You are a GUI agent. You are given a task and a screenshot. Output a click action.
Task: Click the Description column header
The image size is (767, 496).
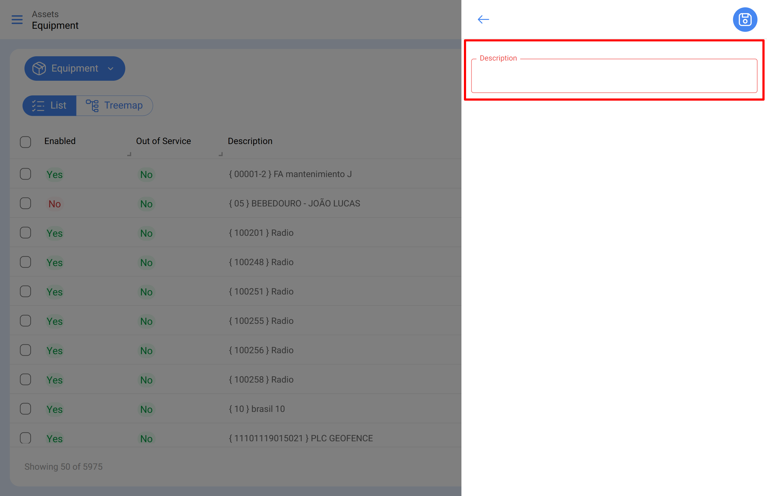coord(250,141)
